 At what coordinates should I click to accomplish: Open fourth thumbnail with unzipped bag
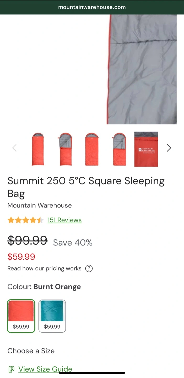119,149
